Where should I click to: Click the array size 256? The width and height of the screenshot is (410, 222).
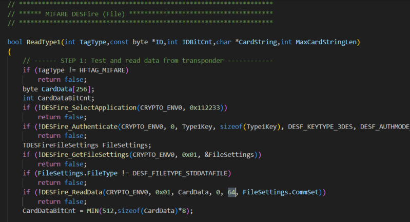(x=82, y=89)
